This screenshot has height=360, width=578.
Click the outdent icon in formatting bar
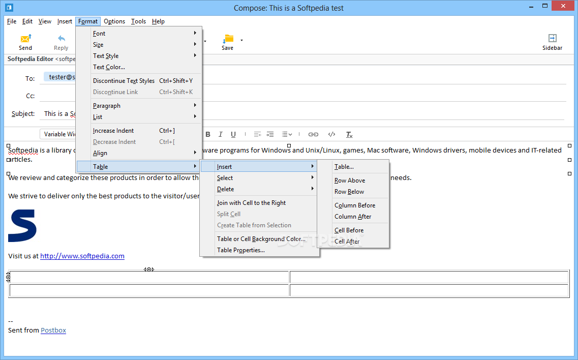(257, 134)
